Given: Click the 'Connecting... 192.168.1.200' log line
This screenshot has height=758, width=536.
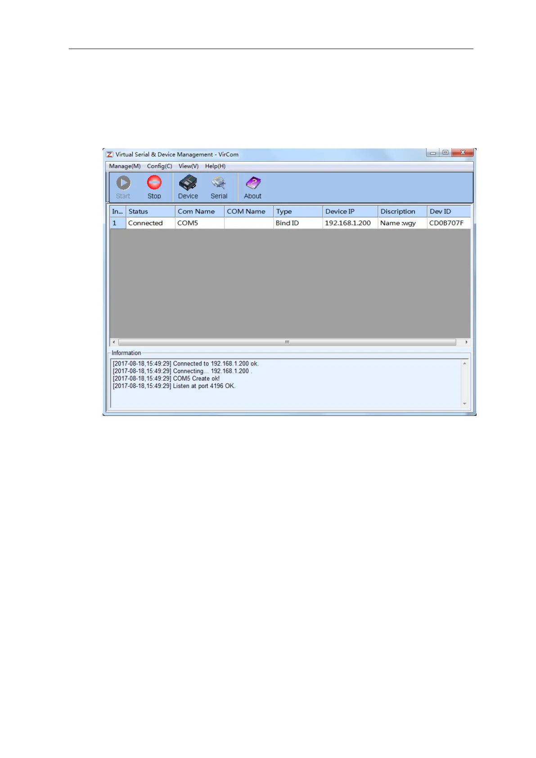Looking at the screenshot, I should click(182, 371).
